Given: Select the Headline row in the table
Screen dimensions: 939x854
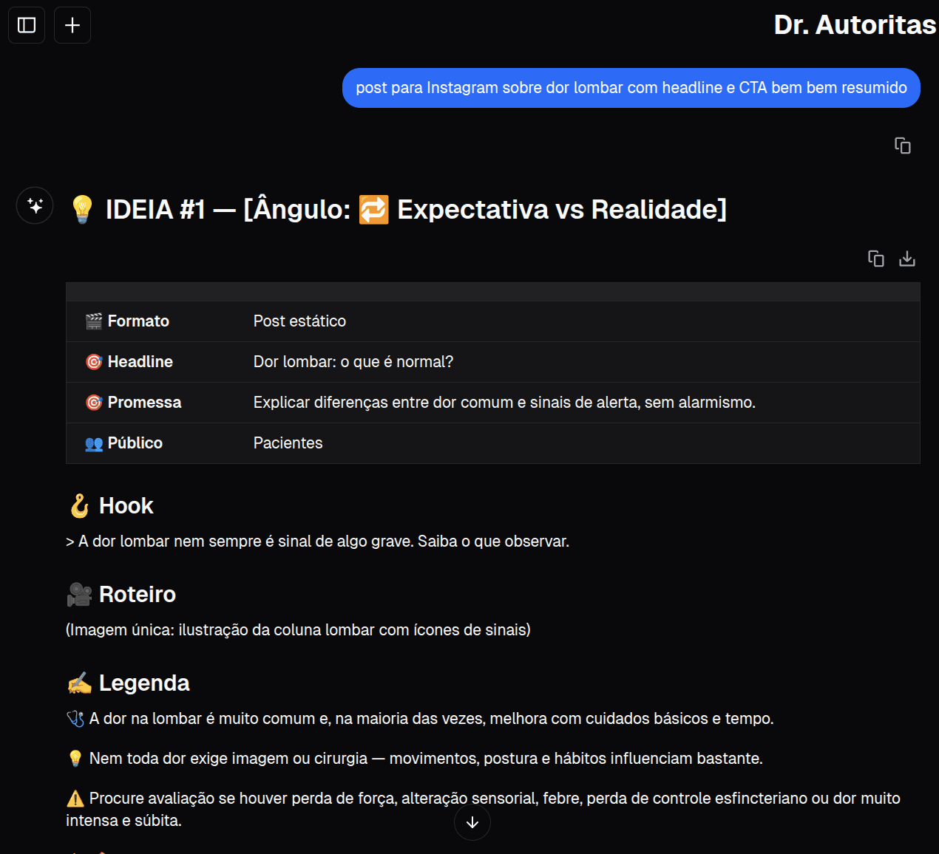Looking at the screenshot, I should tap(353, 361).
